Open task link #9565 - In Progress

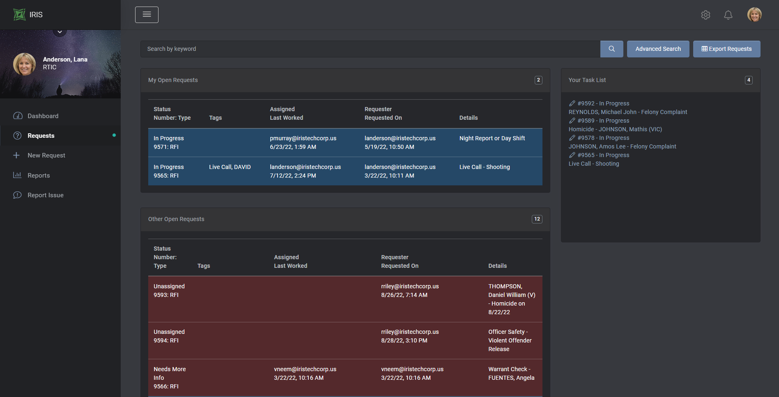(x=603, y=155)
